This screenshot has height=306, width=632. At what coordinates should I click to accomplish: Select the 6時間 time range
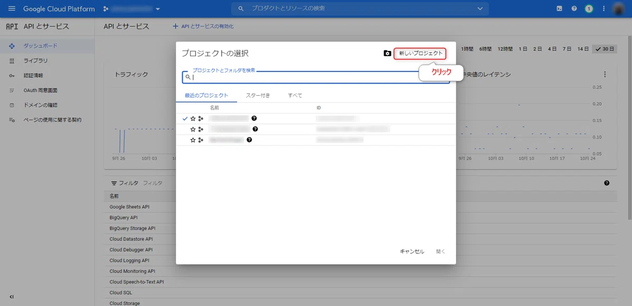point(486,49)
